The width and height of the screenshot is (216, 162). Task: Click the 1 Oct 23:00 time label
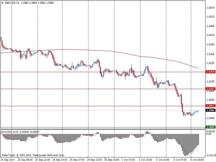click(146, 160)
